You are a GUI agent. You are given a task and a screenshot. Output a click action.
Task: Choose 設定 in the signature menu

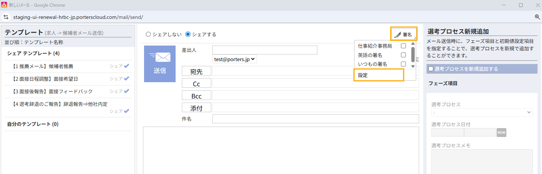click(378, 75)
